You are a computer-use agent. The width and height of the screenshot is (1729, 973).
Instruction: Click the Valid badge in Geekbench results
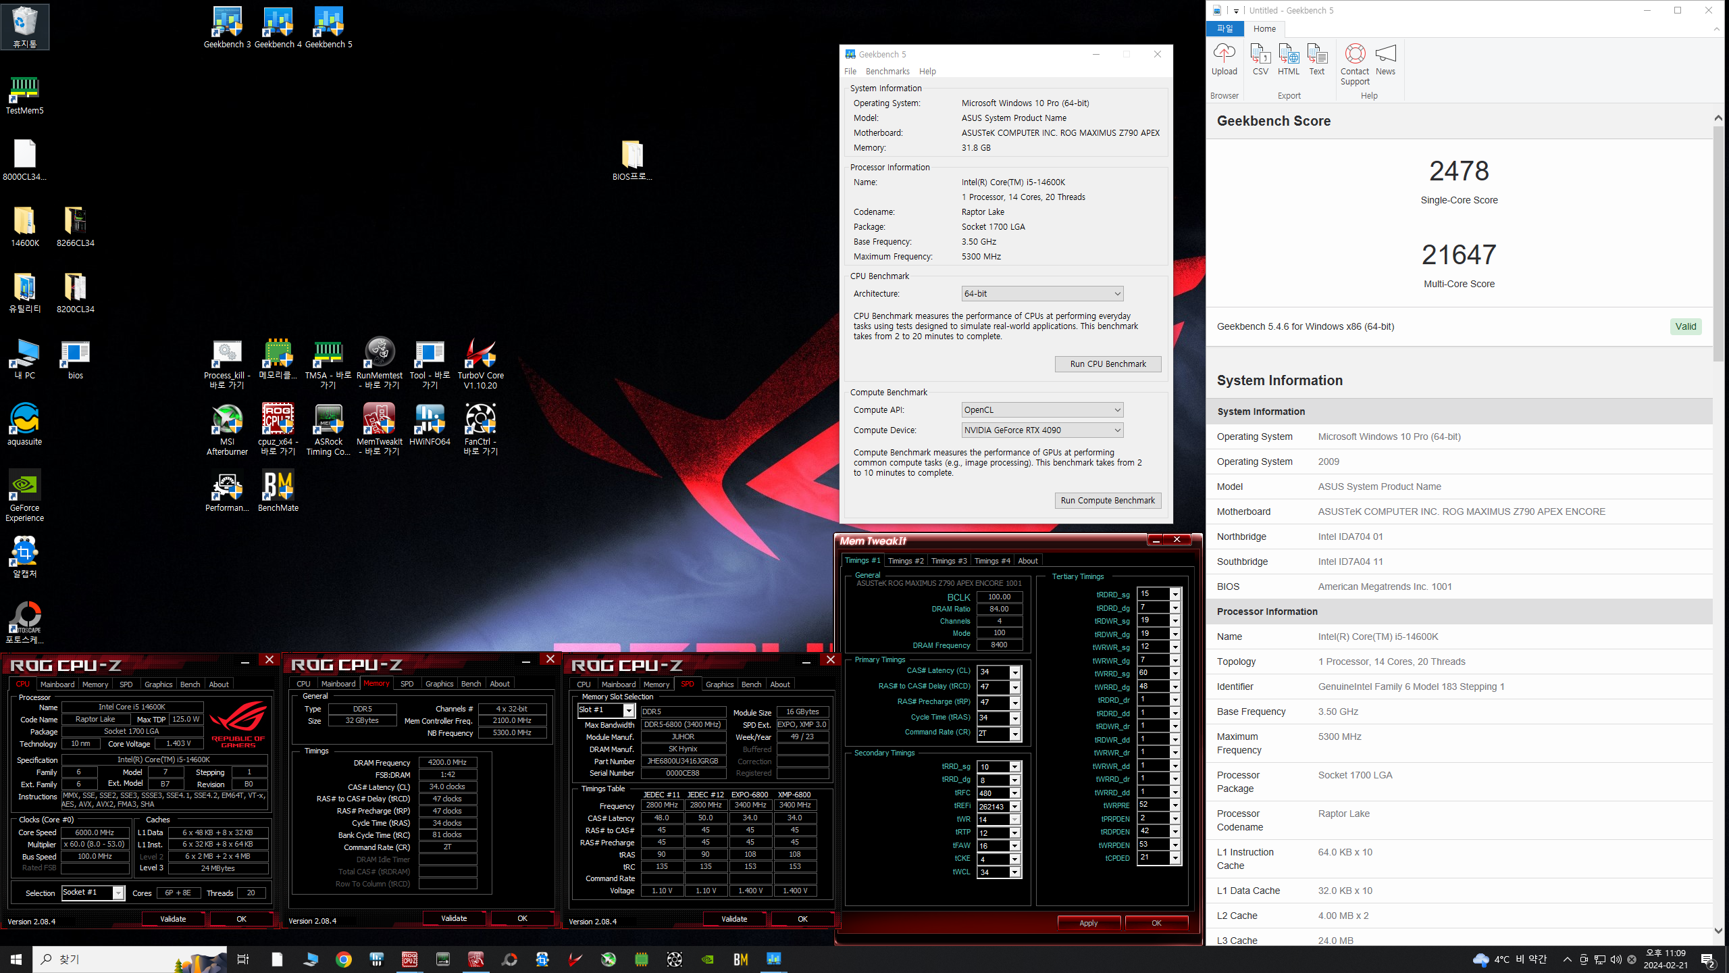point(1685,326)
